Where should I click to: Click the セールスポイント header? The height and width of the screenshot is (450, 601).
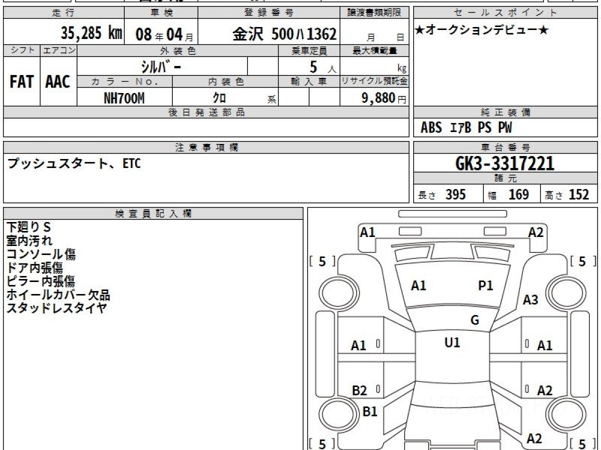[x=506, y=13]
